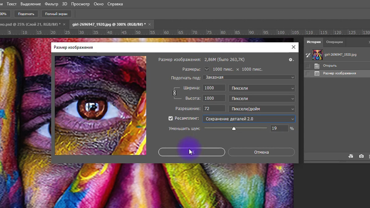Viewport: 370px width, 208px height.
Task: Open the 3D menu
Action: click(x=64, y=4)
